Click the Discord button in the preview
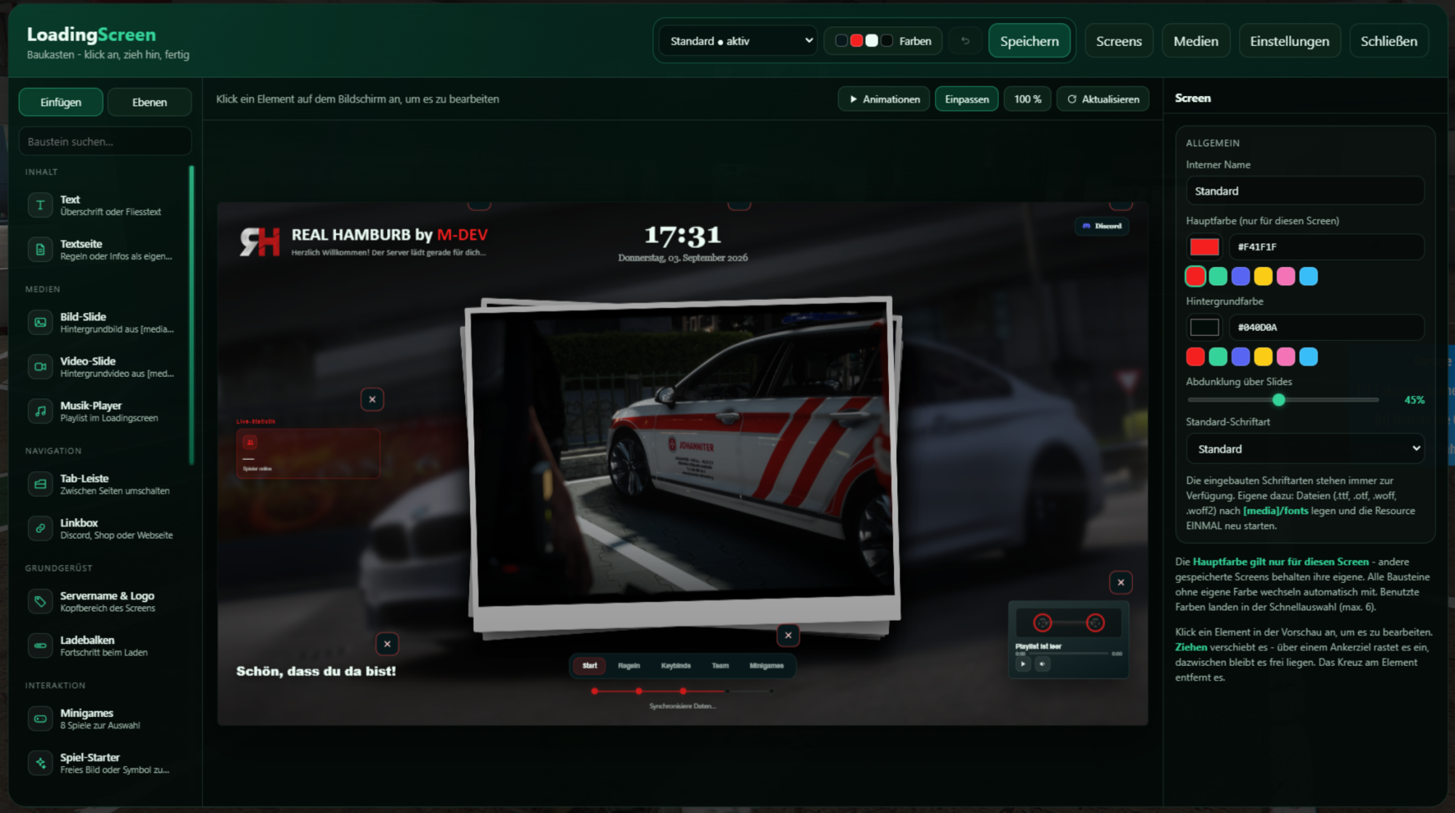This screenshot has width=1455, height=813. 1102,226
